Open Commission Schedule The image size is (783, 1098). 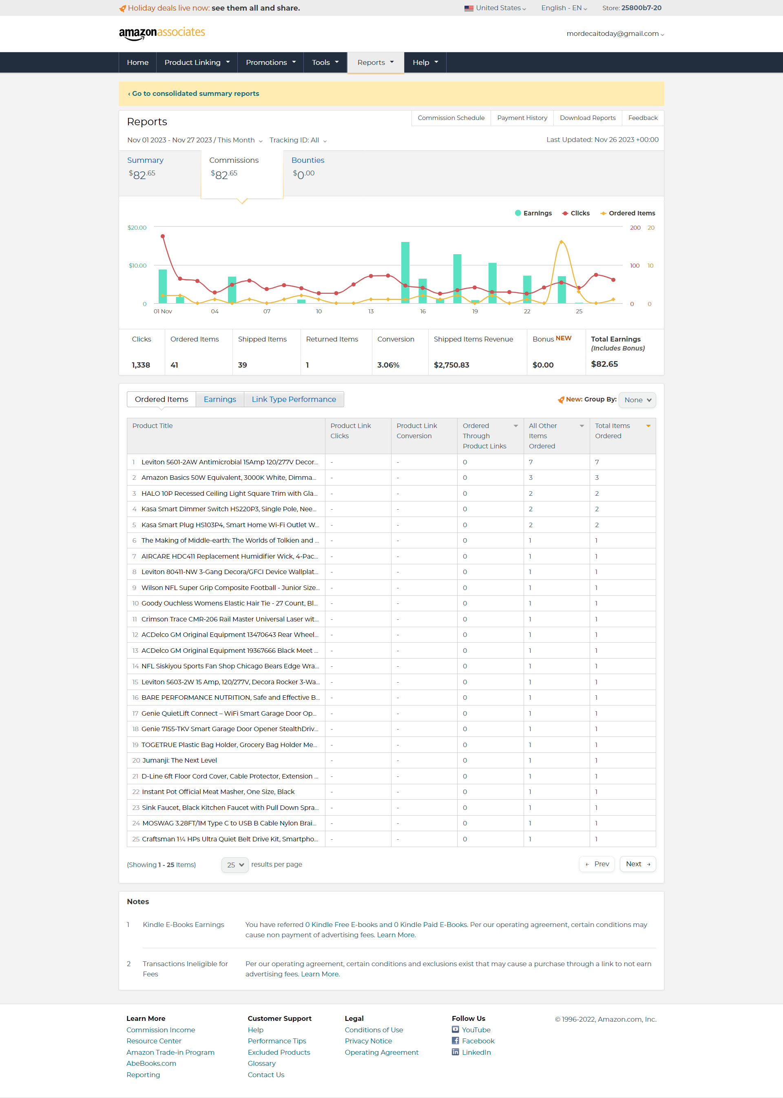pyautogui.click(x=451, y=118)
